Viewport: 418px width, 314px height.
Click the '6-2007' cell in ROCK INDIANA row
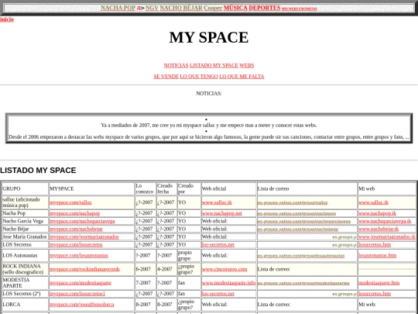click(x=146, y=269)
